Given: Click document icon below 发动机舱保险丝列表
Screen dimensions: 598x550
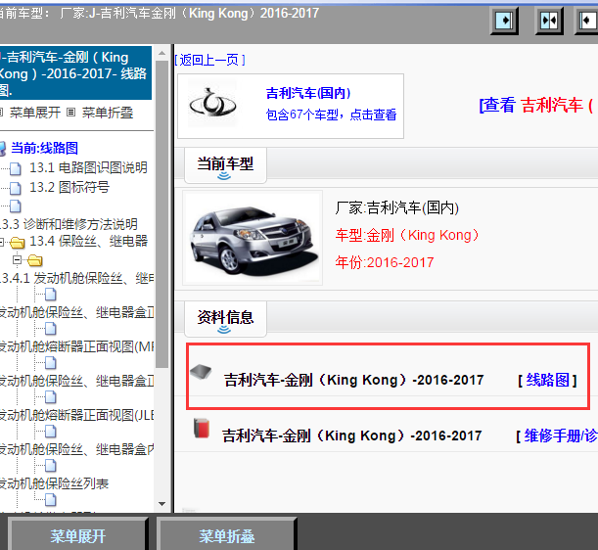Looking at the screenshot, I should [50, 500].
